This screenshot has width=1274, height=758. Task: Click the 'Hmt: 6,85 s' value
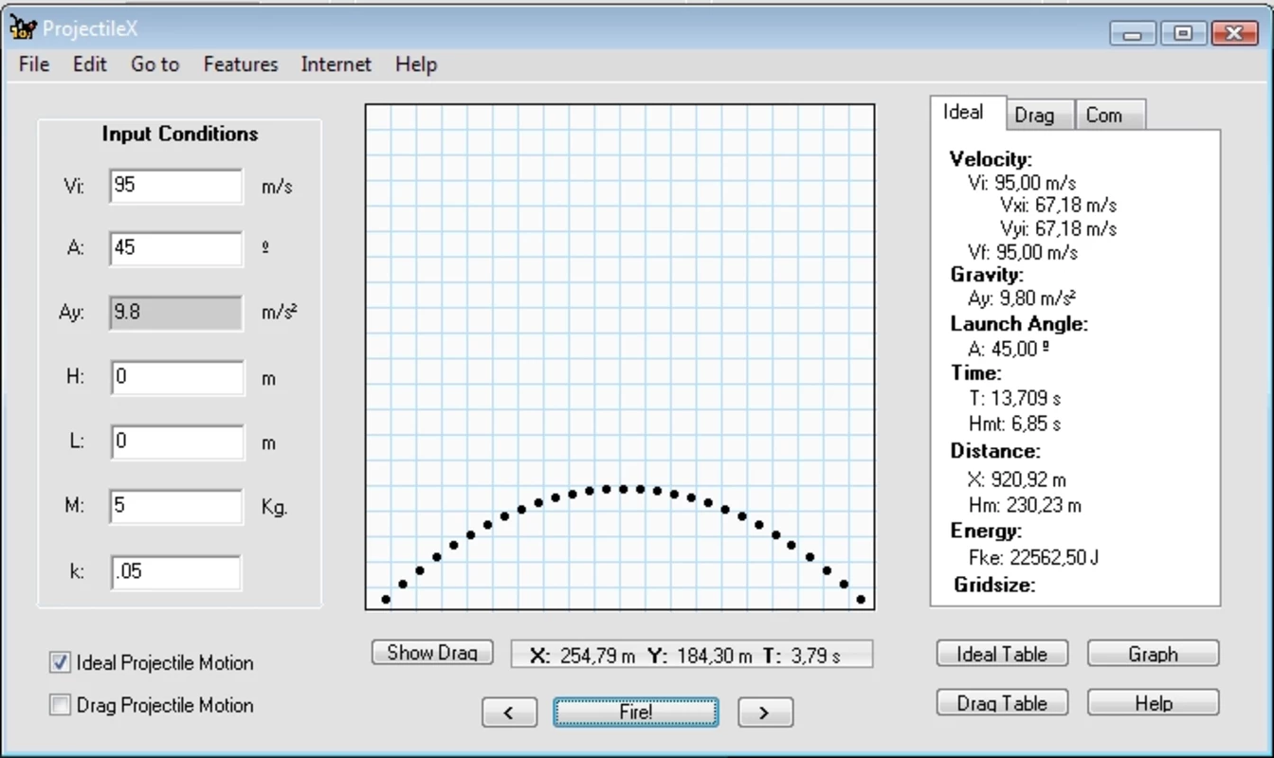1014,424
